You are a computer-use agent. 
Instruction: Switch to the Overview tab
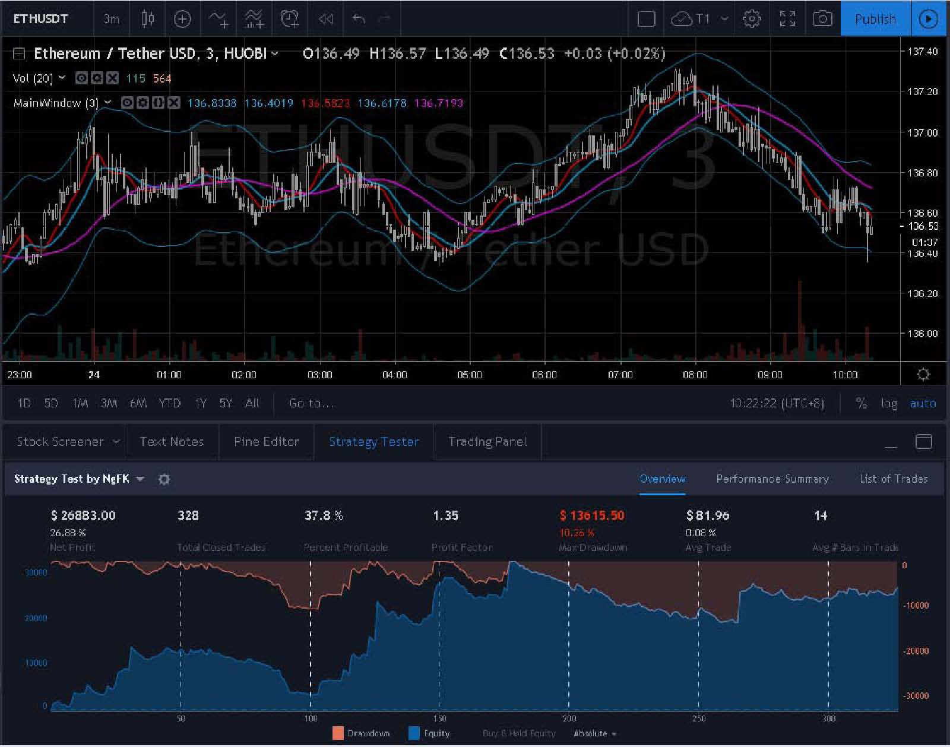663,479
